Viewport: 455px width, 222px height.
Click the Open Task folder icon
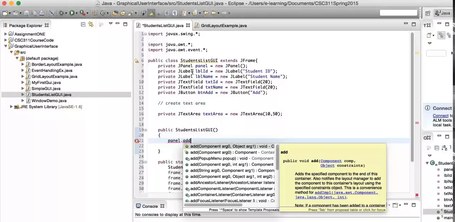tap(123, 13)
